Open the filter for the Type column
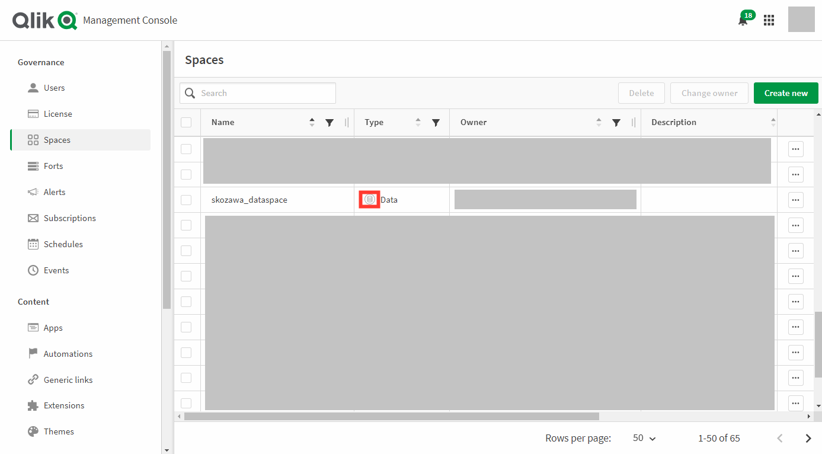 pos(436,122)
